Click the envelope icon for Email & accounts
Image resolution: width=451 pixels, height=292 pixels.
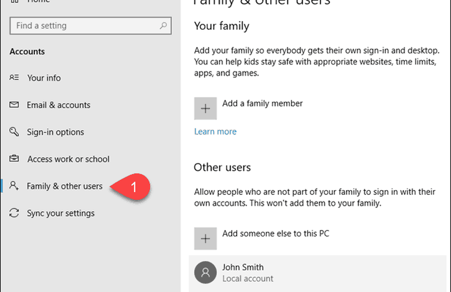pyautogui.click(x=14, y=105)
